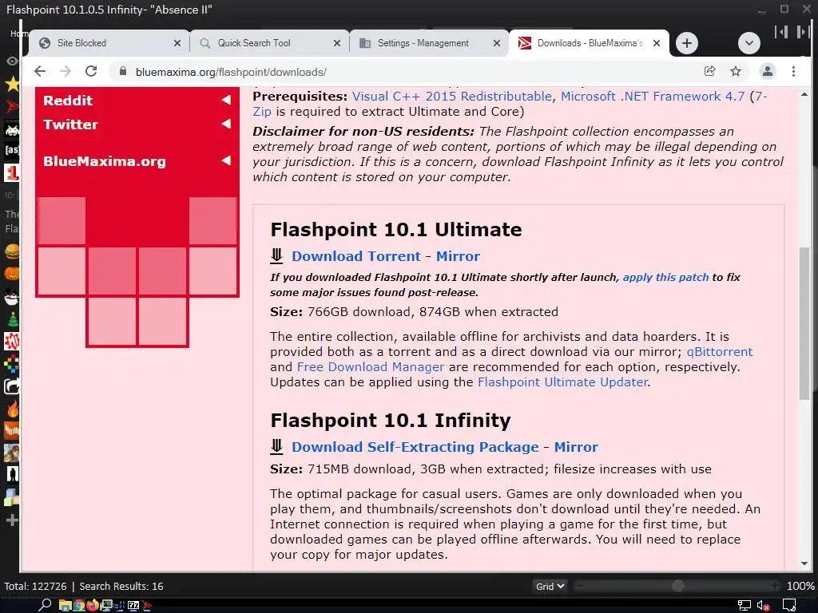Screen dimensions: 818x613
Task: Bookmark this page with the star icon
Action: 736,71
